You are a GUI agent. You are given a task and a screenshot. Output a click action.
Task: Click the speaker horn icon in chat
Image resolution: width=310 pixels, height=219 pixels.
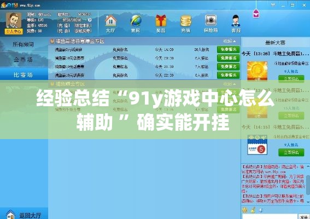click(x=261, y=210)
